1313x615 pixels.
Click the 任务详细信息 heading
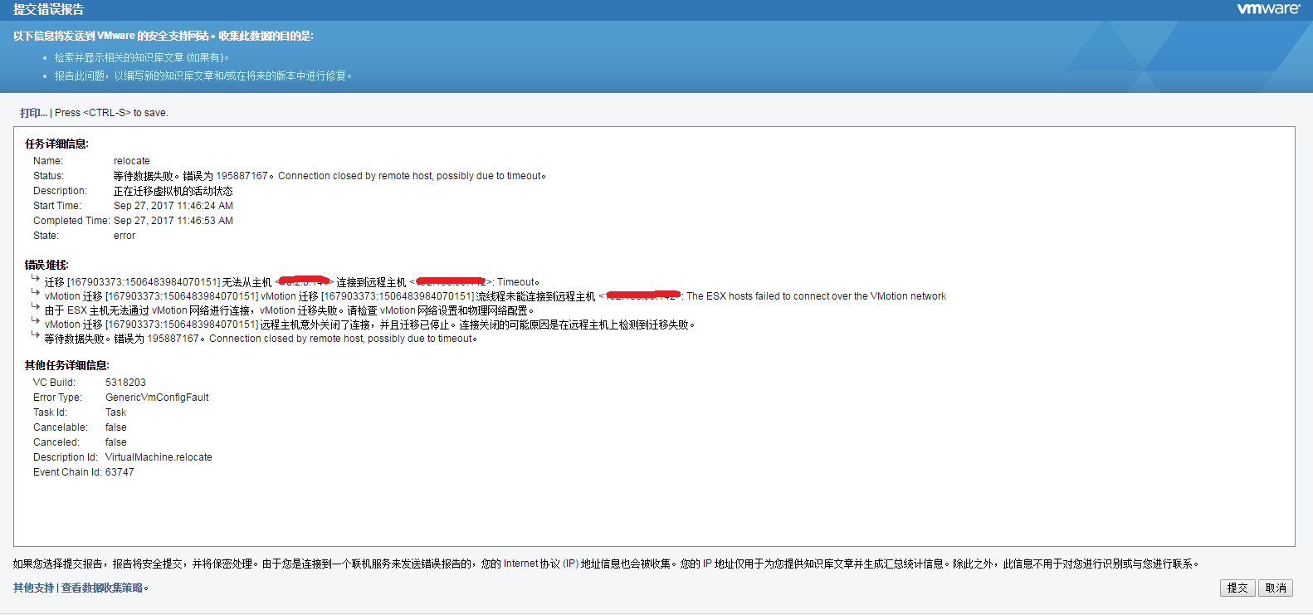coord(56,144)
